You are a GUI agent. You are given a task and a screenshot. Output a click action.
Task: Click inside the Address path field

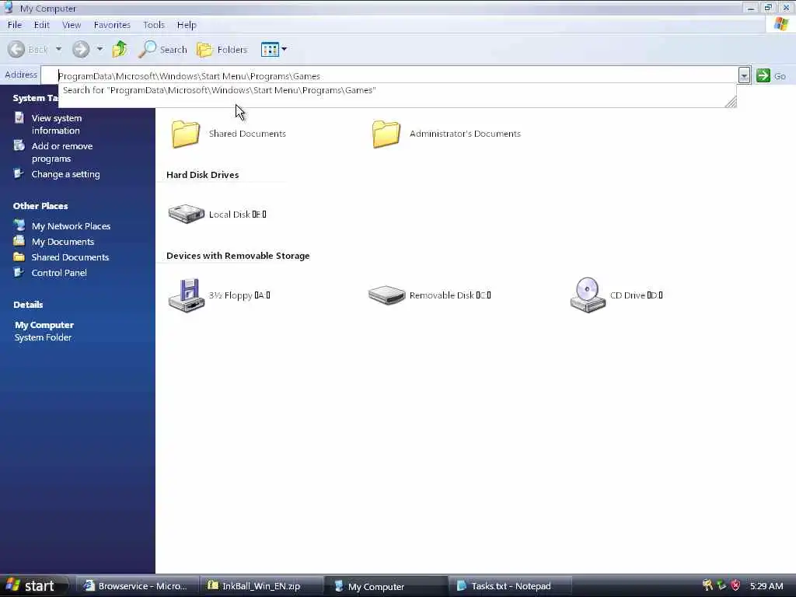pos(391,75)
